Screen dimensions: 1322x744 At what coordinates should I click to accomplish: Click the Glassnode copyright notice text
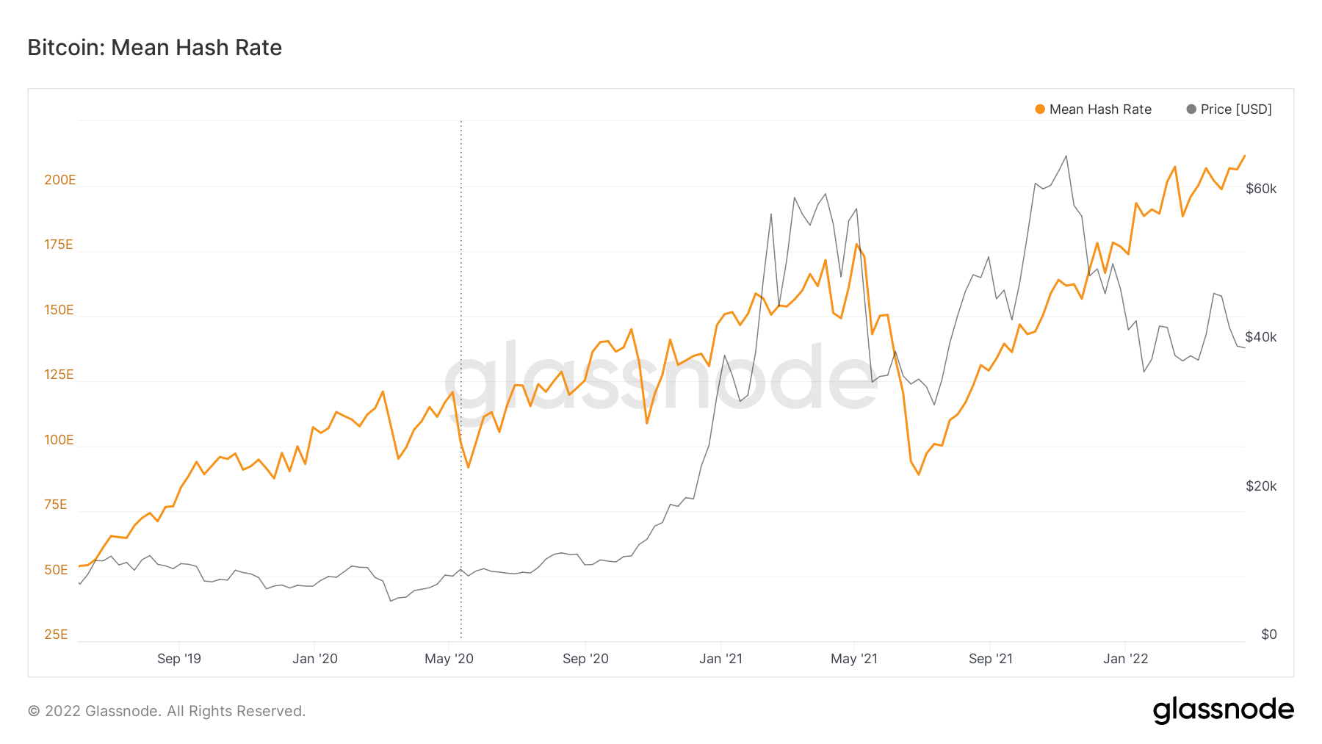[166, 711]
